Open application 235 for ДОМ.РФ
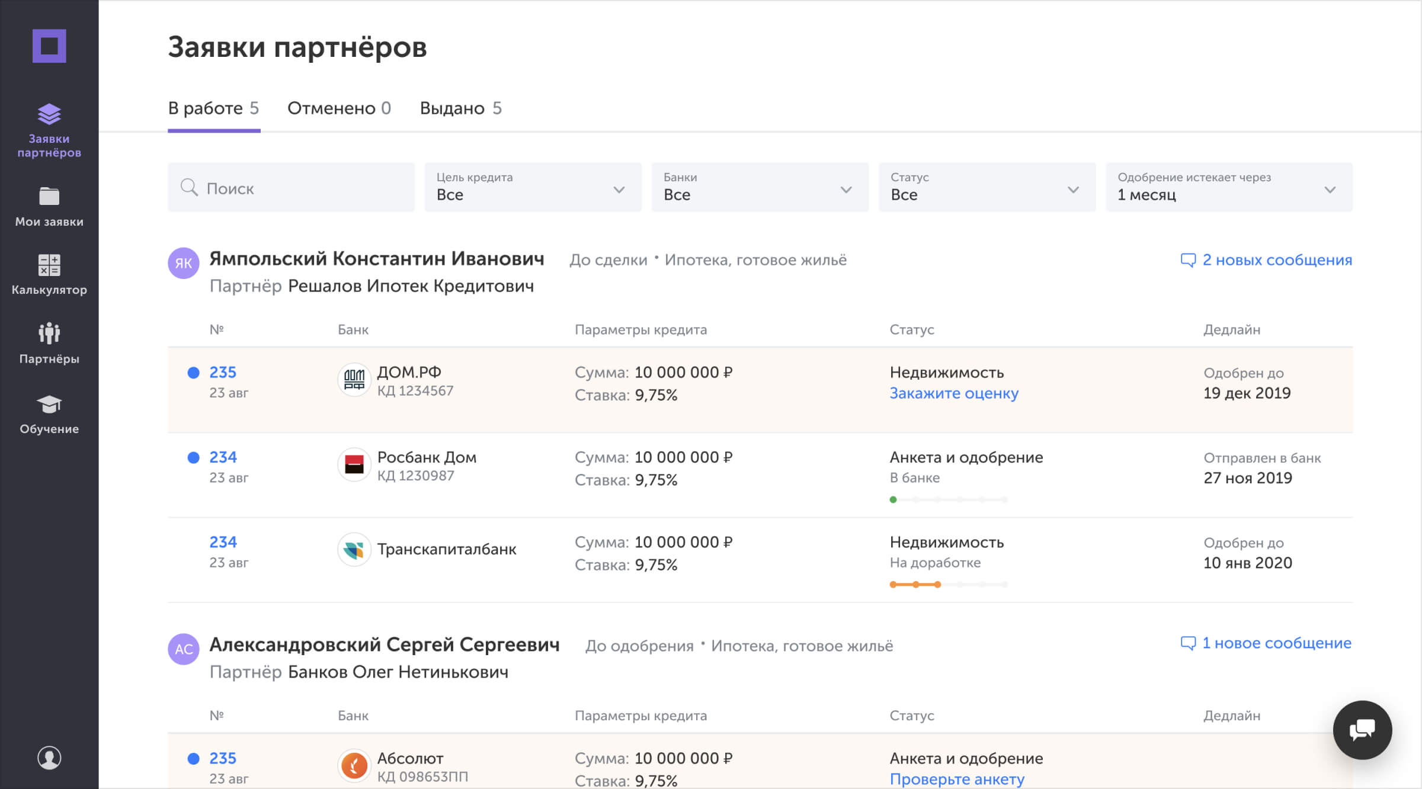Viewport: 1422px width, 789px height. 223,373
